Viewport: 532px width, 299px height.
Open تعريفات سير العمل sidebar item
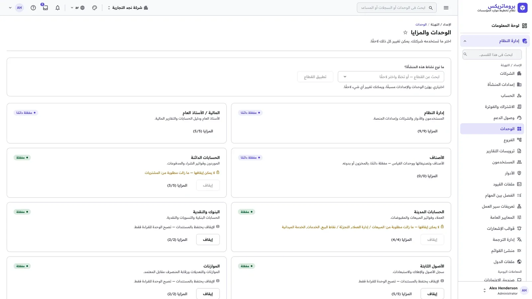[492, 206]
